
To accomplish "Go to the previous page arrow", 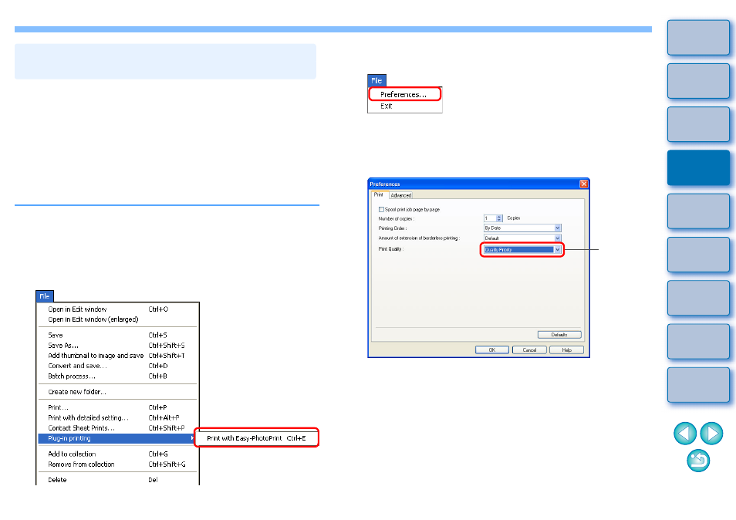I will click(x=685, y=433).
